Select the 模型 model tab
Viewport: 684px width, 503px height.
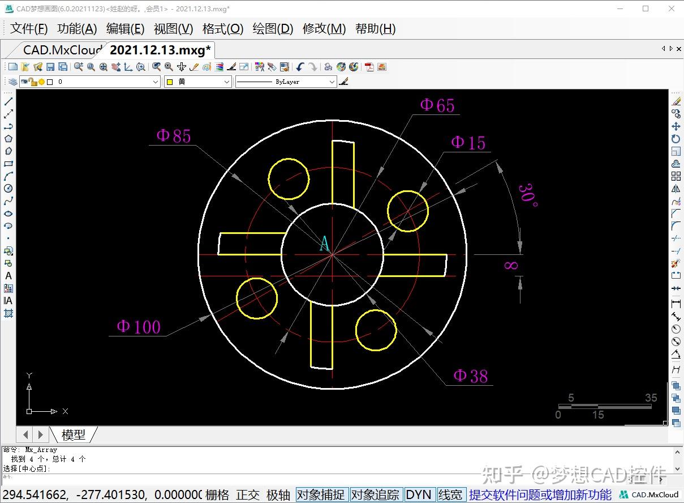(x=74, y=434)
